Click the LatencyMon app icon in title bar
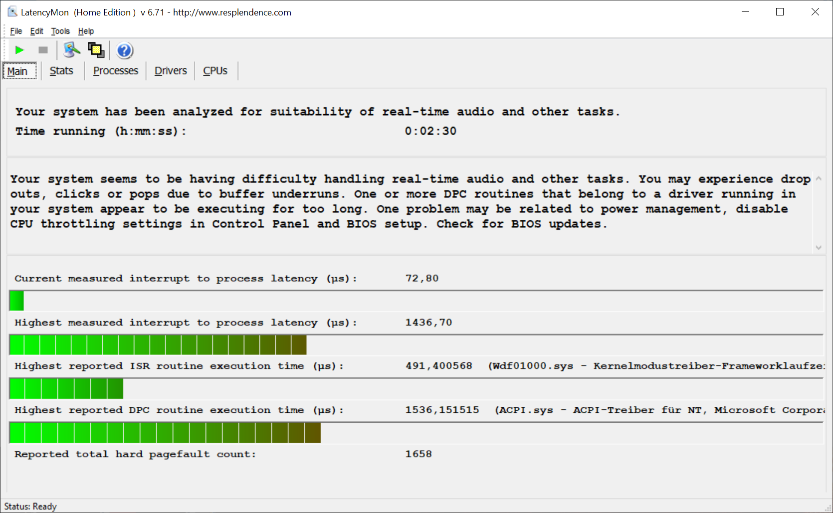Screen dimensions: 833x513 click(x=12, y=12)
